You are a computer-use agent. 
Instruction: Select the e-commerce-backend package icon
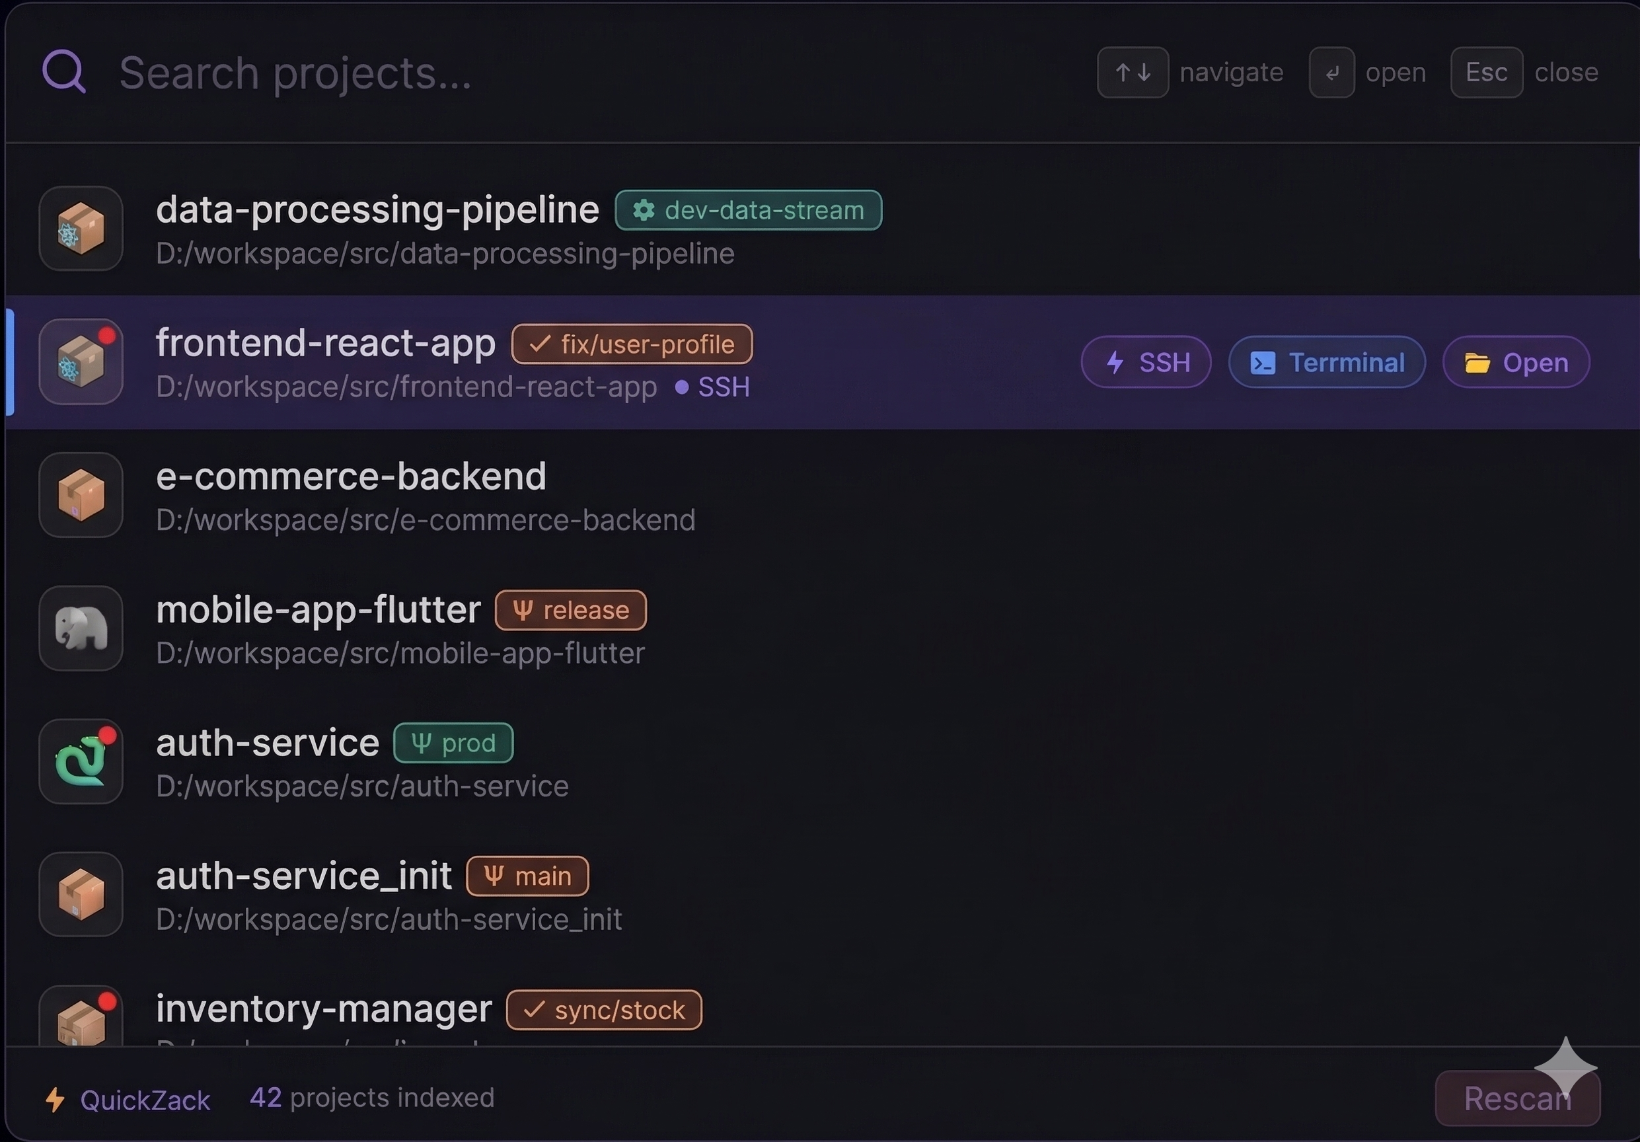tap(81, 495)
